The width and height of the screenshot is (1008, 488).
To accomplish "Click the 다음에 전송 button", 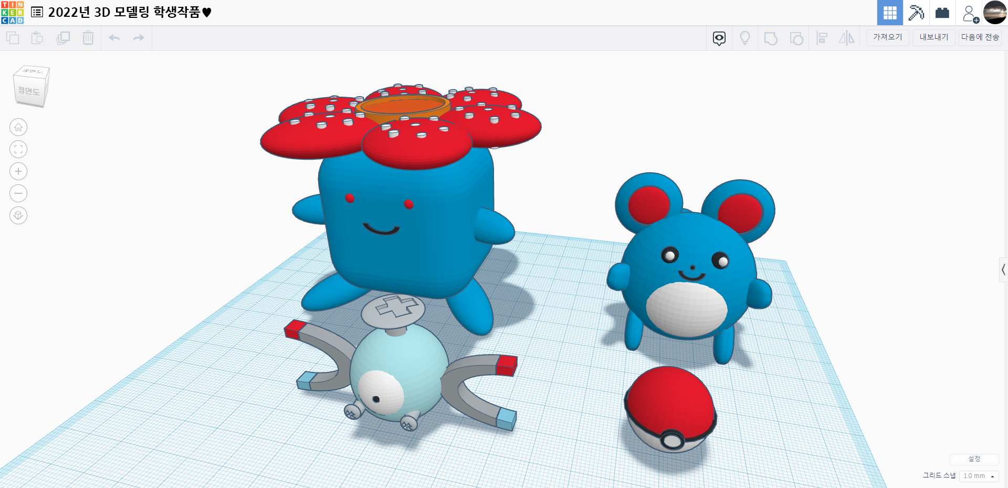I will click(x=980, y=37).
